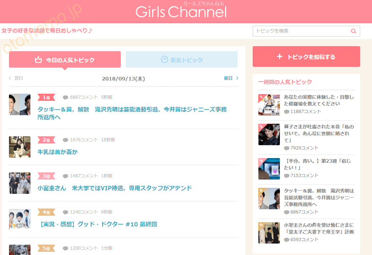Click the 18秒前 timestamp
This screenshot has width=372, height=255.
point(108,140)
